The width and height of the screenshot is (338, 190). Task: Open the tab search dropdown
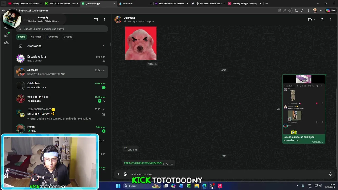click(x=3, y=4)
